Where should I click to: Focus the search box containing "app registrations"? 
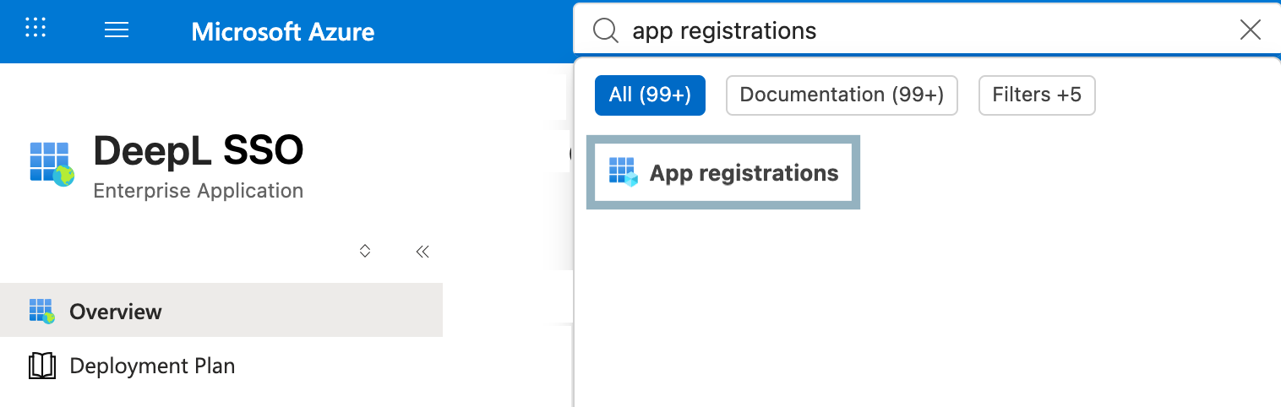[925, 31]
